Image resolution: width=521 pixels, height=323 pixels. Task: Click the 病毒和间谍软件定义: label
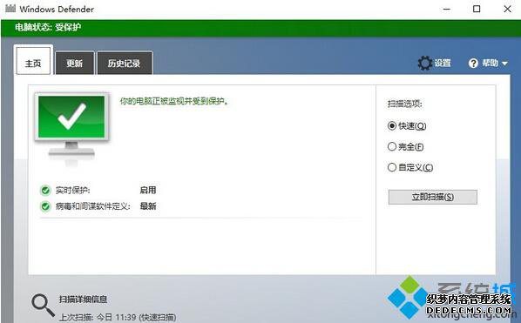92,206
